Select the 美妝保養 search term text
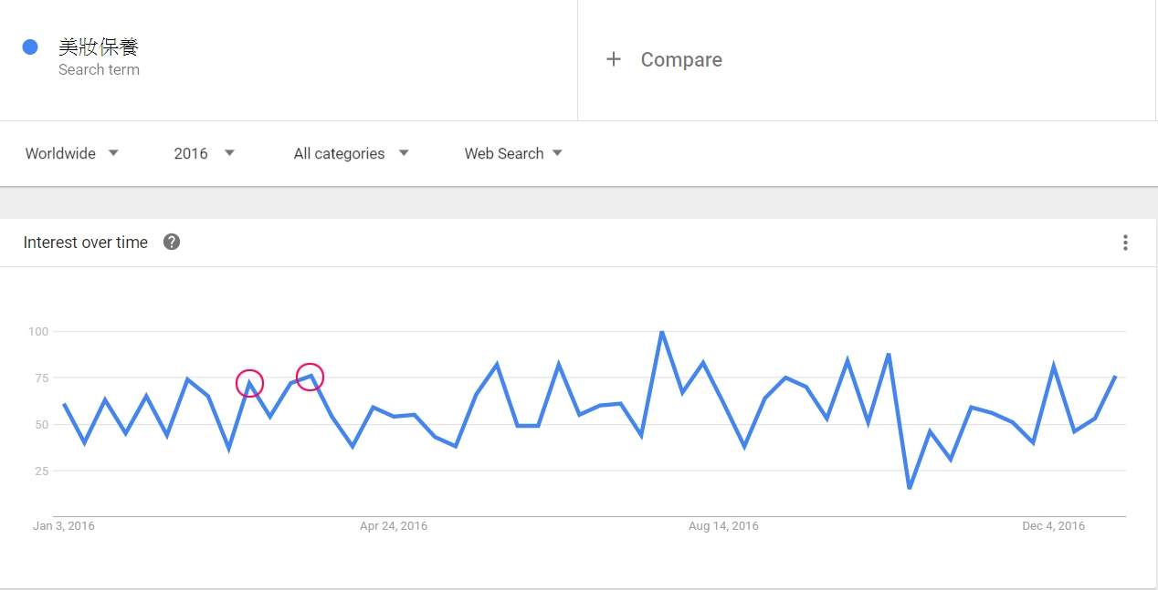 (x=99, y=47)
